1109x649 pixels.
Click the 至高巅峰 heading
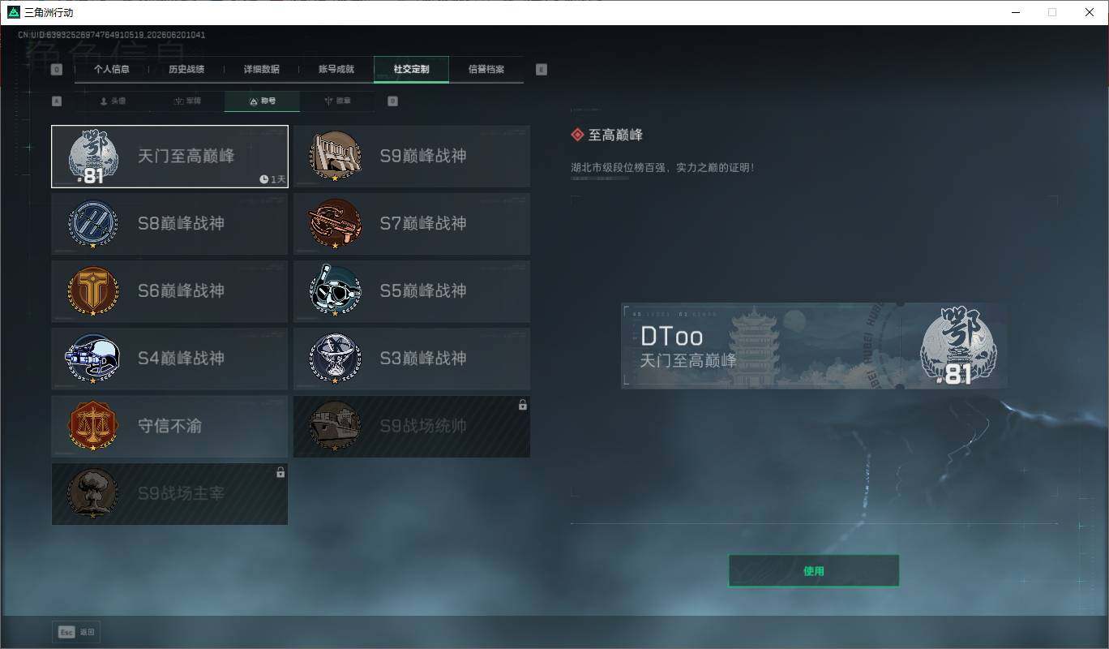(x=615, y=135)
